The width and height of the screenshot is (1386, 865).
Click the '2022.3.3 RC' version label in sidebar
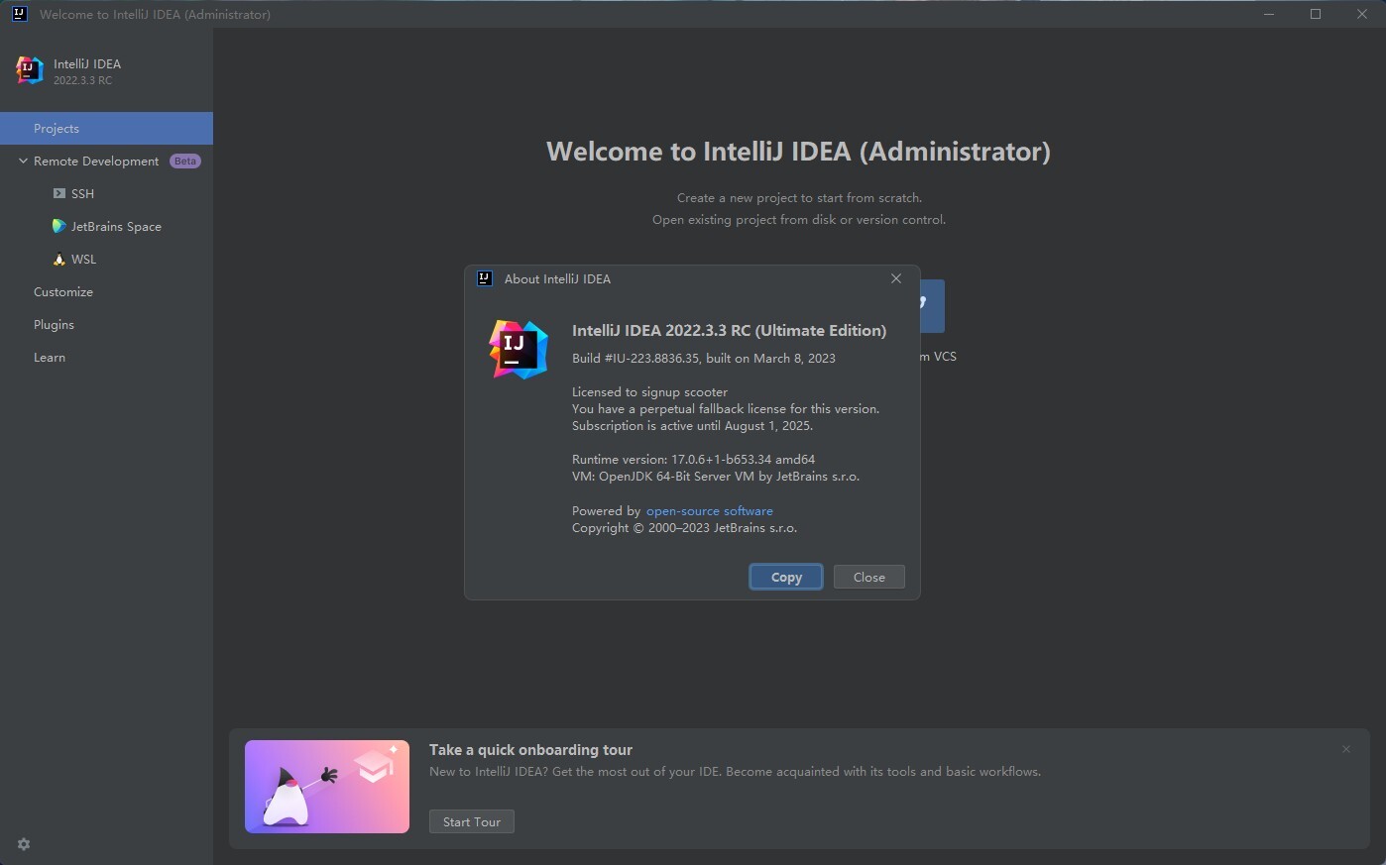[x=82, y=81]
